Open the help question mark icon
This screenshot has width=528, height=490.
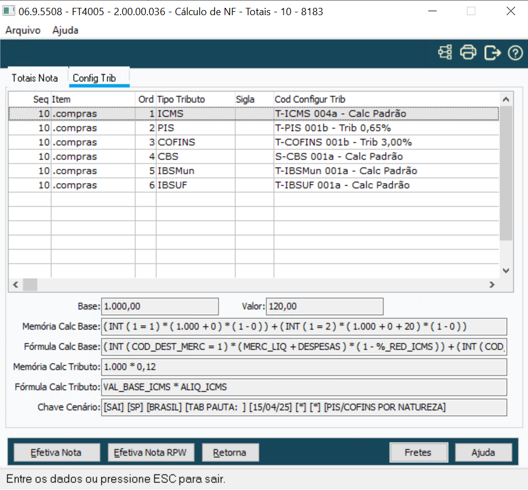pyautogui.click(x=515, y=53)
